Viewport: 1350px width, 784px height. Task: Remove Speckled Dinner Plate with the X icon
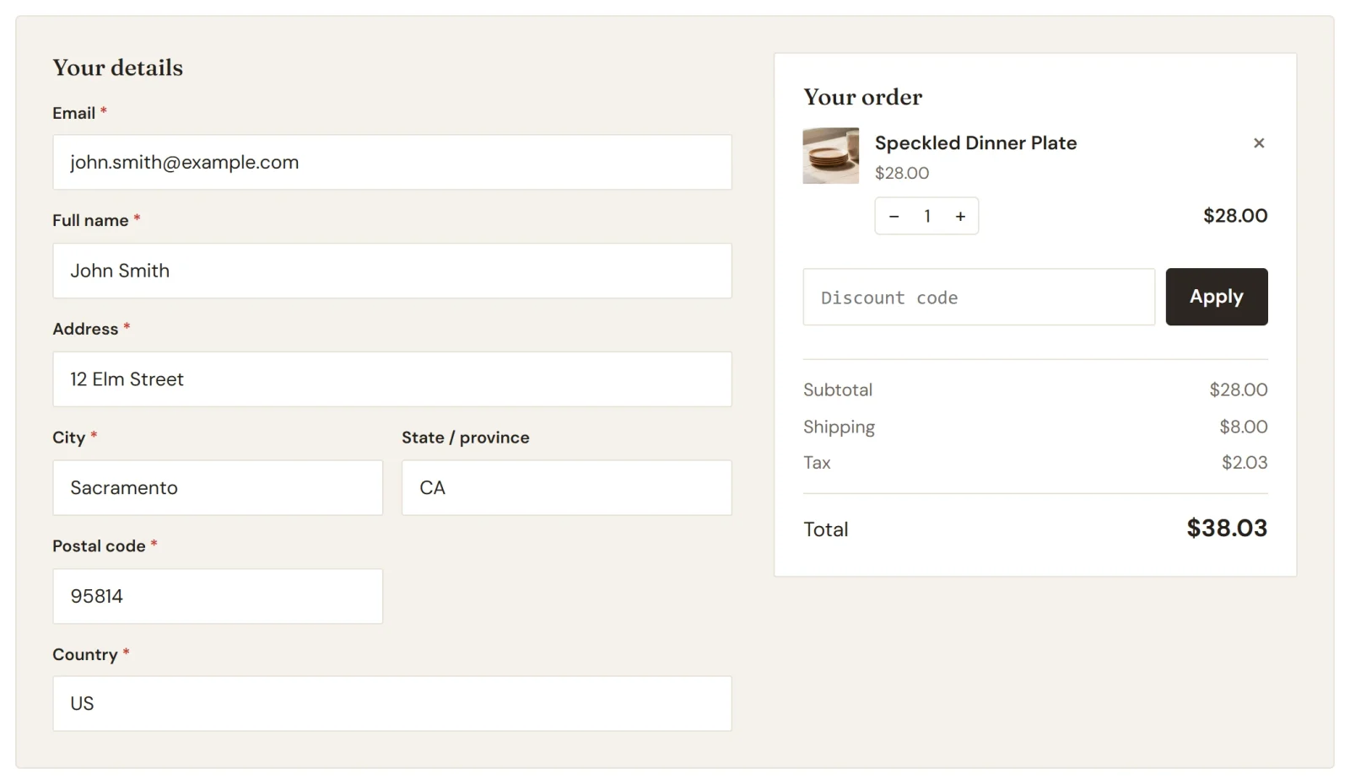1259,143
